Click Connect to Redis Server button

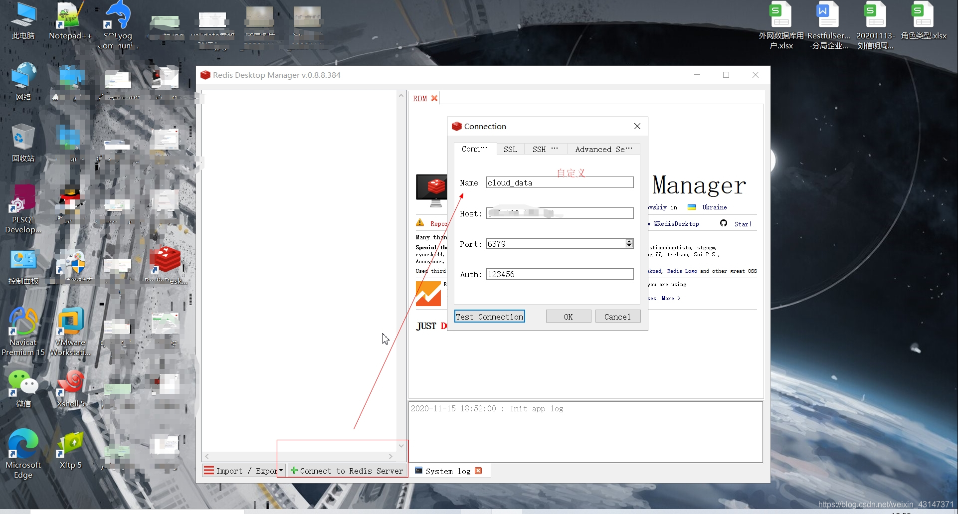[x=347, y=471]
